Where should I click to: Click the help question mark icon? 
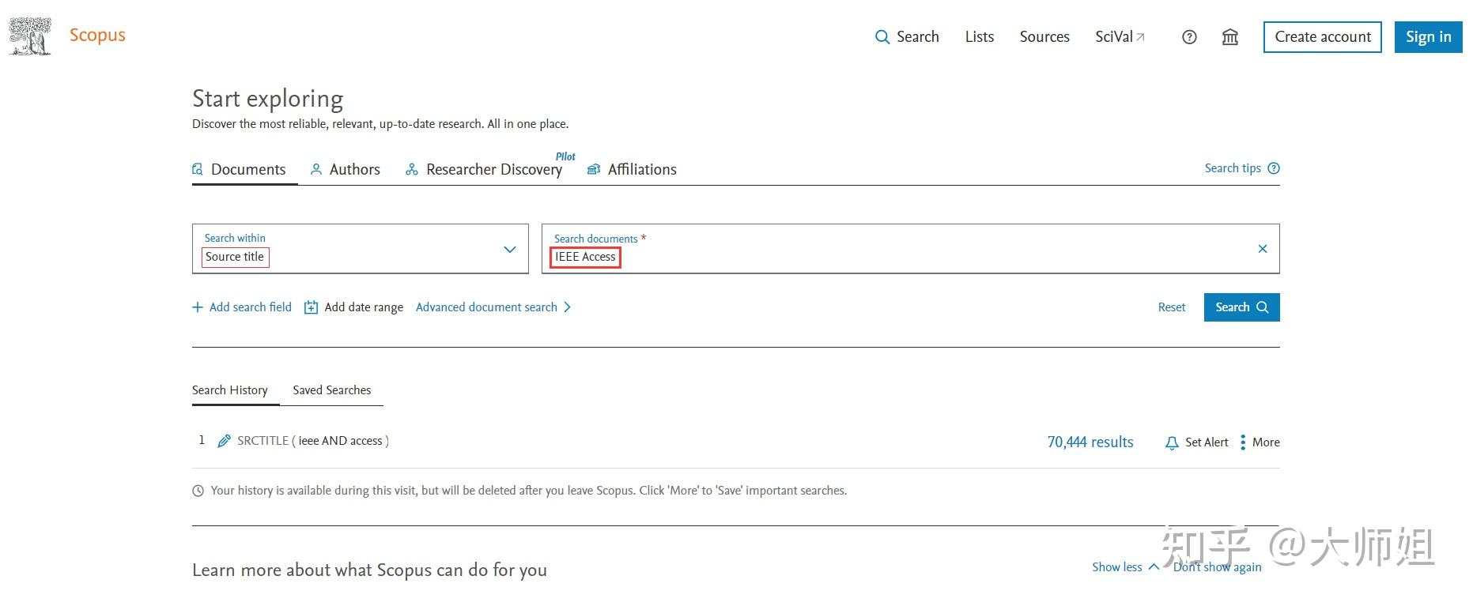coord(1189,37)
